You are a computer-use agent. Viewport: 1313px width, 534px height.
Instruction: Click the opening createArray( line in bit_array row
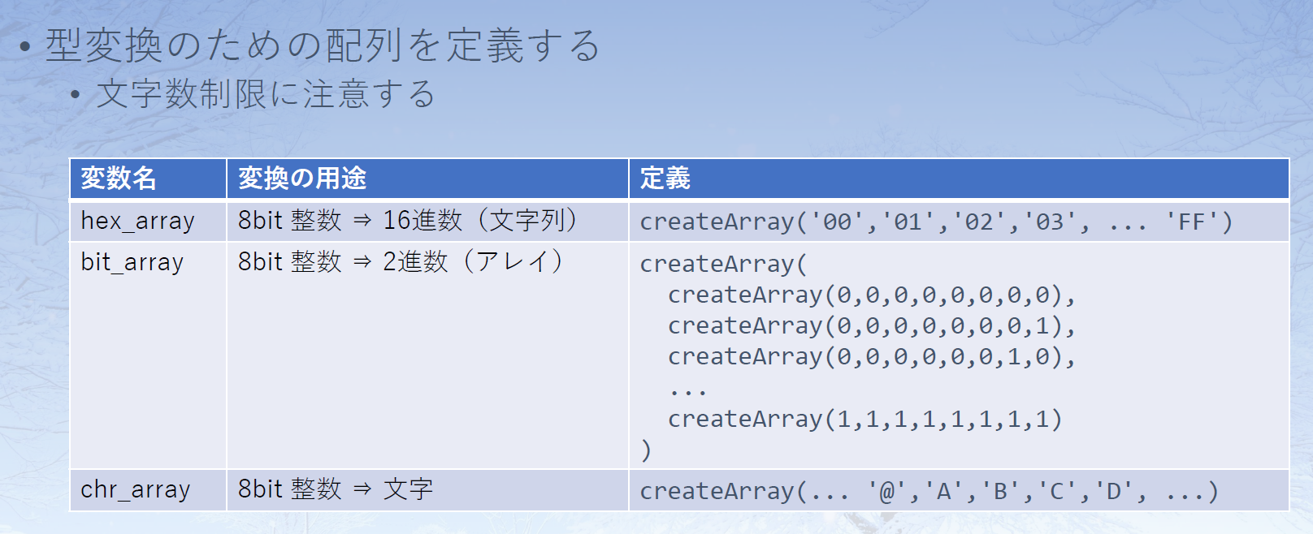(723, 264)
